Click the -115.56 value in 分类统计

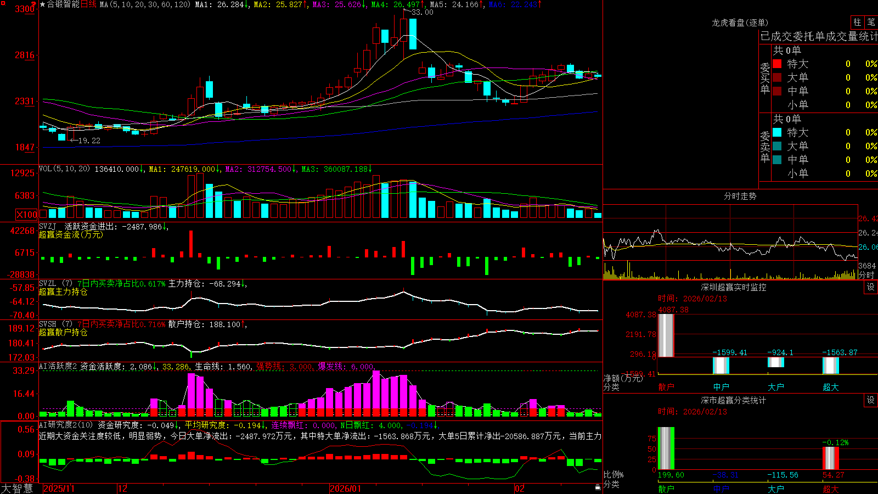pyautogui.click(x=783, y=475)
